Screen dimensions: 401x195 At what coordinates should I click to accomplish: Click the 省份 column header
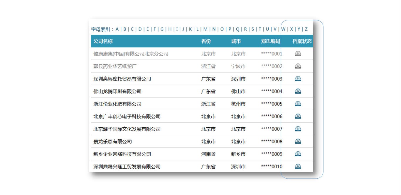coord(206,41)
